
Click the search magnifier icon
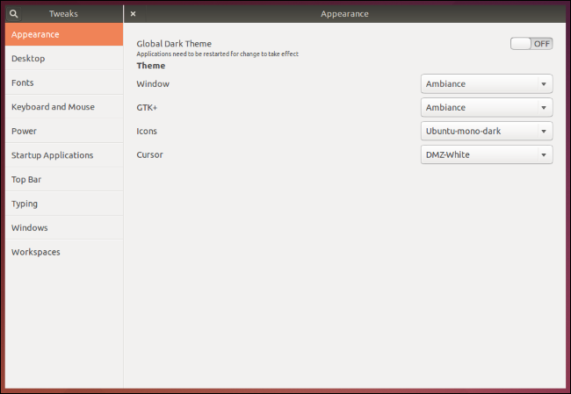point(13,14)
